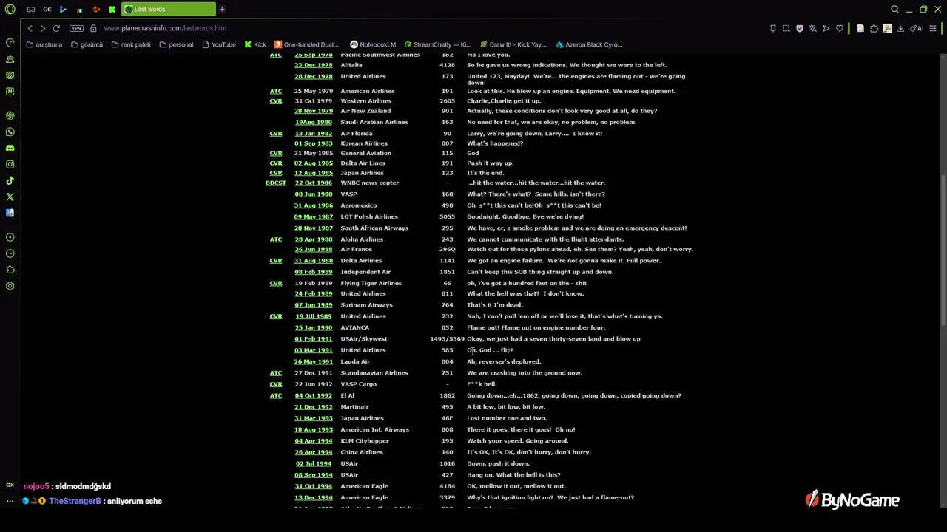The height and width of the screenshot is (532, 947).
Task: Open the StreamChatly bookmark
Action: point(437,44)
